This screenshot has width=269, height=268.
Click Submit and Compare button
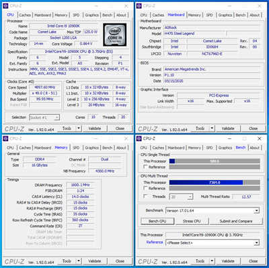click(236, 221)
